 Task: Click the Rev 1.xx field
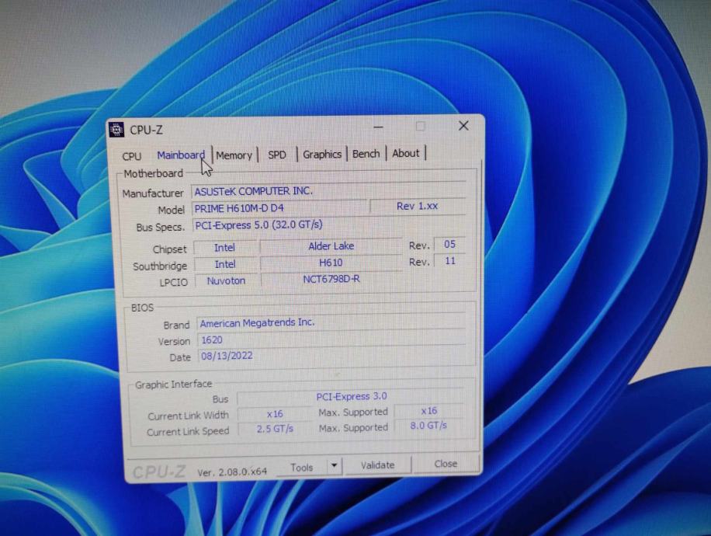coord(418,206)
